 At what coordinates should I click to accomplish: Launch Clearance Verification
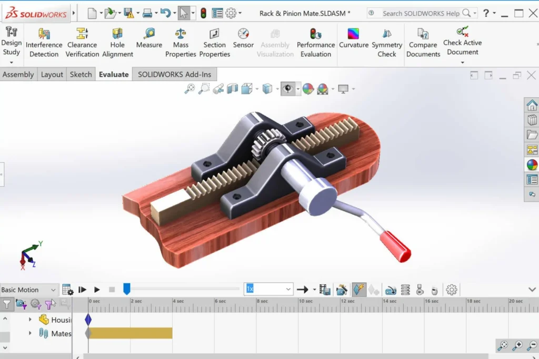pos(82,43)
